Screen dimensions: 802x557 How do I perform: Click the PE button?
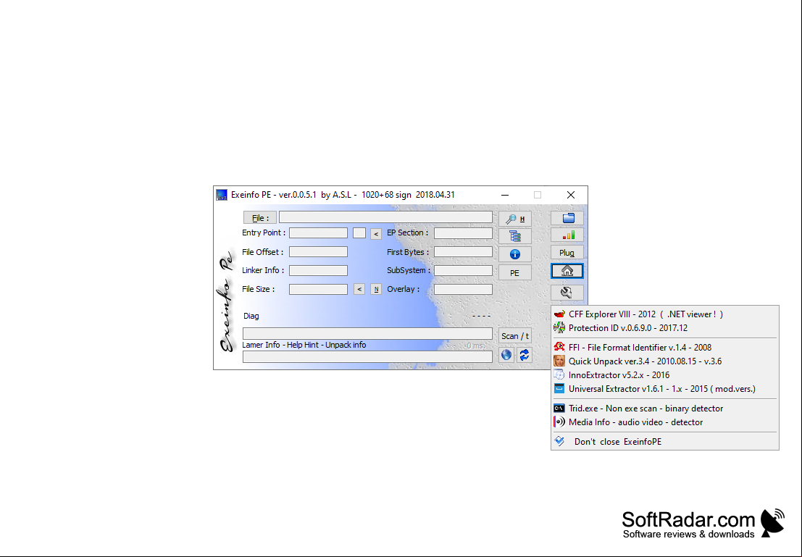(515, 272)
